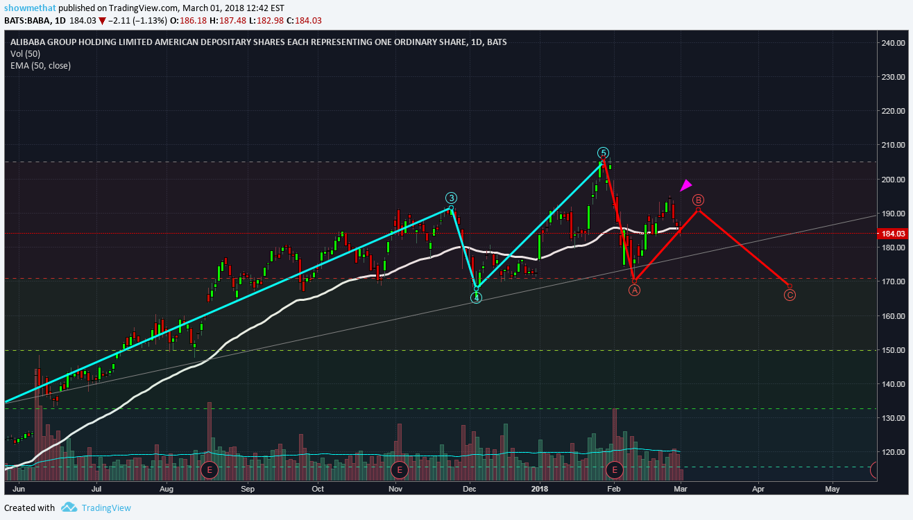Click the current price tag 184.03

point(893,234)
